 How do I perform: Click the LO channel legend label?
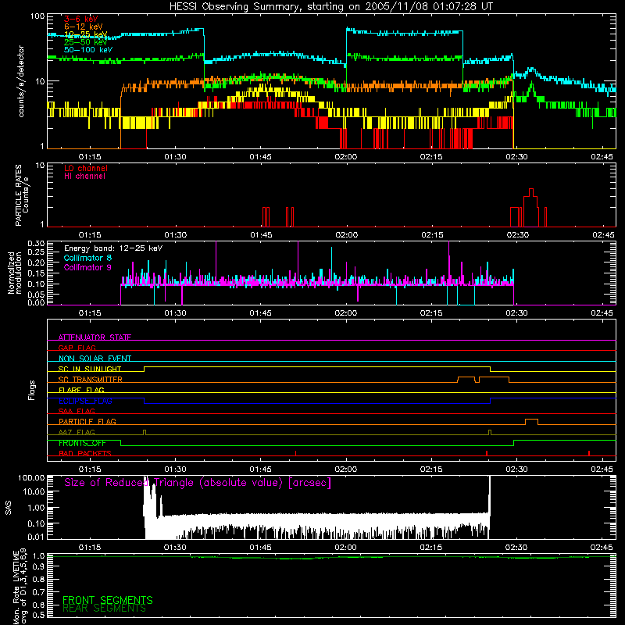(86, 168)
